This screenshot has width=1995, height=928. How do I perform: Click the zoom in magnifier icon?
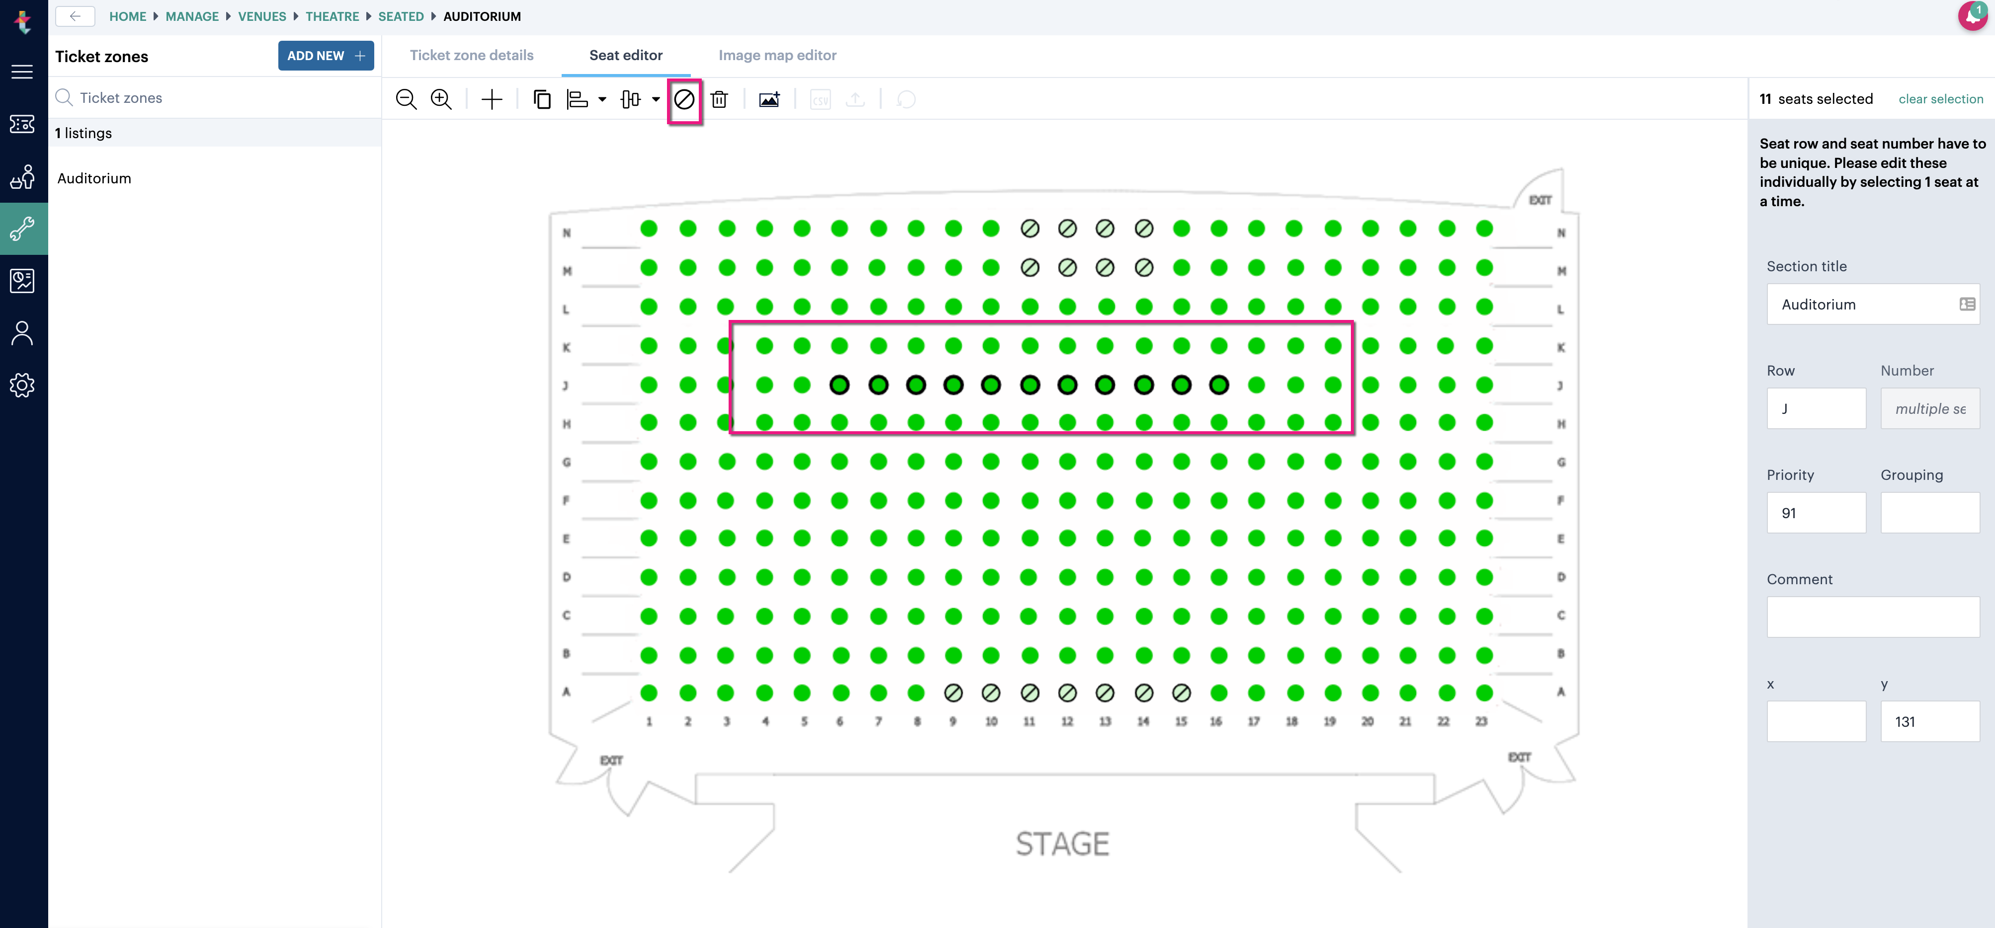[x=441, y=99]
